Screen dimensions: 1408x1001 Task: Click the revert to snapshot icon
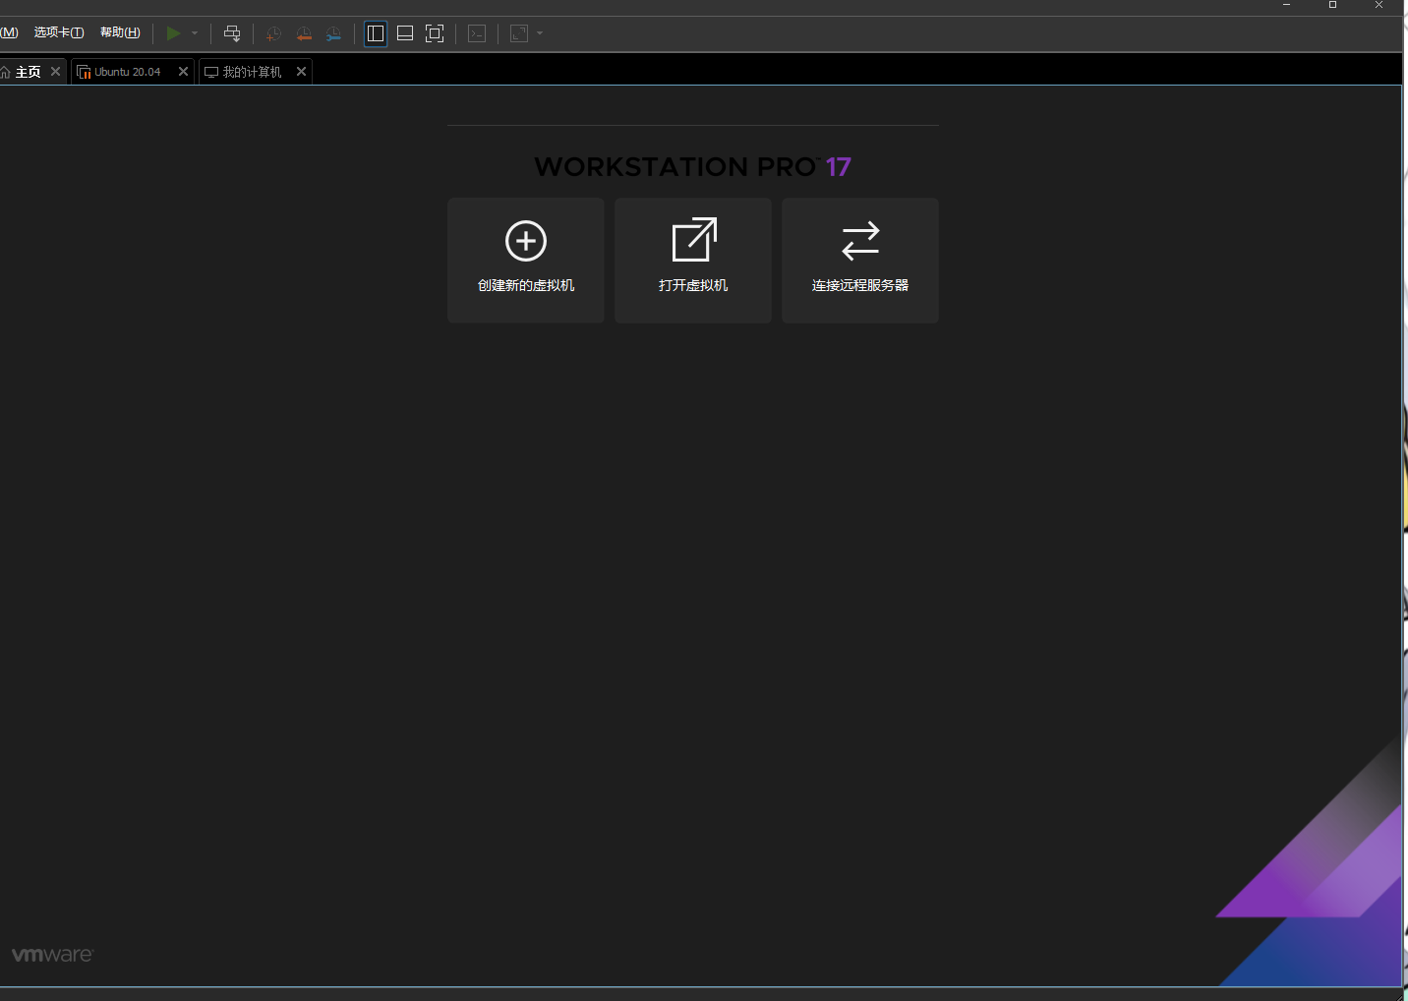[x=304, y=33]
